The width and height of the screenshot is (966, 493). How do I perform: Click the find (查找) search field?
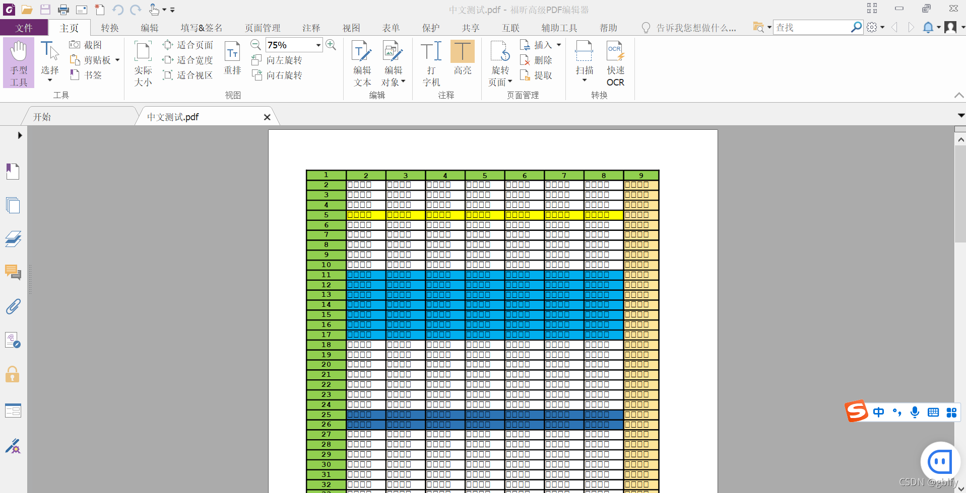(x=812, y=27)
